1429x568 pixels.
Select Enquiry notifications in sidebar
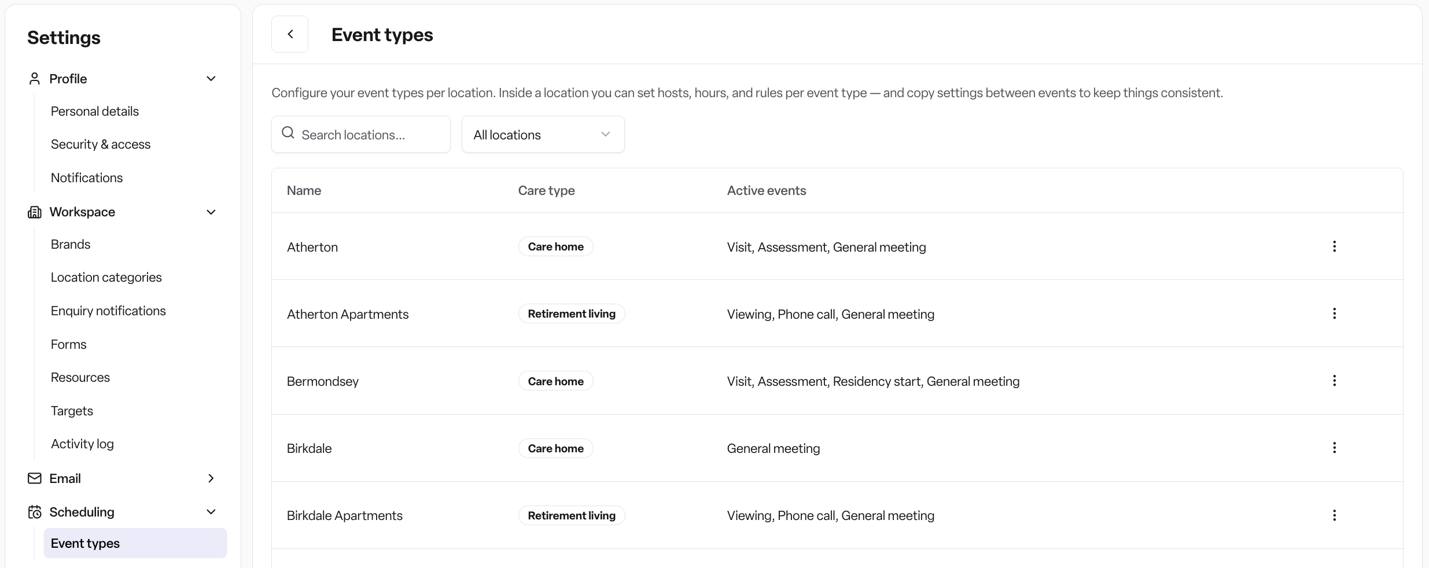click(x=108, y=311)
